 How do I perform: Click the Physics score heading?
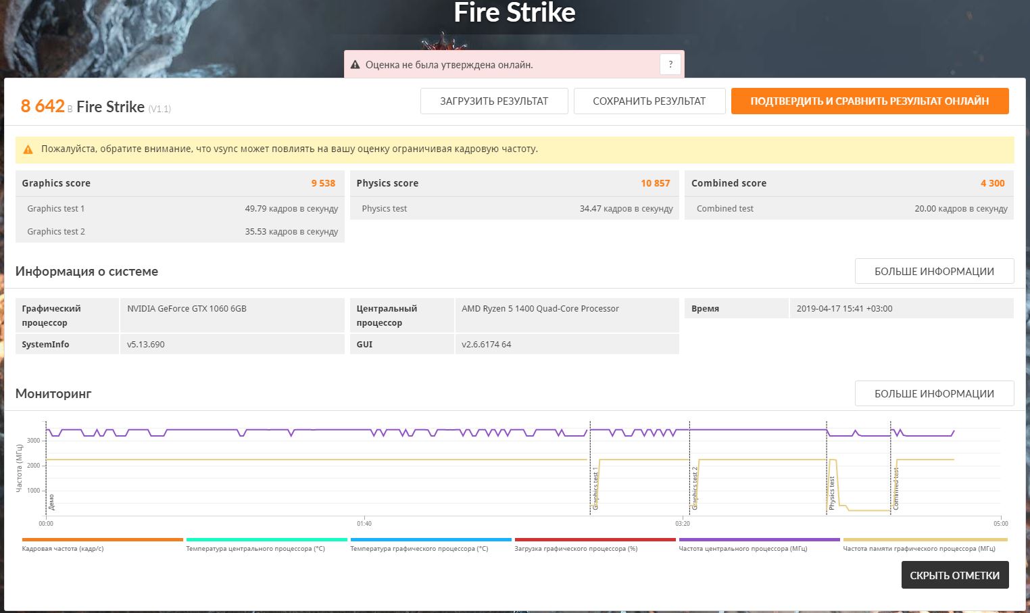tap(387, 183)
